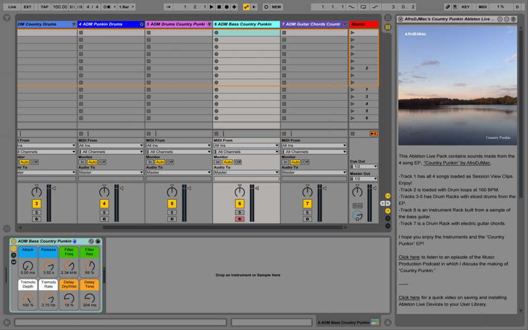This screenshot has height=330, width=528.
Task: Click the Save Preset disk icon on device
Action: tap(98, 241)
